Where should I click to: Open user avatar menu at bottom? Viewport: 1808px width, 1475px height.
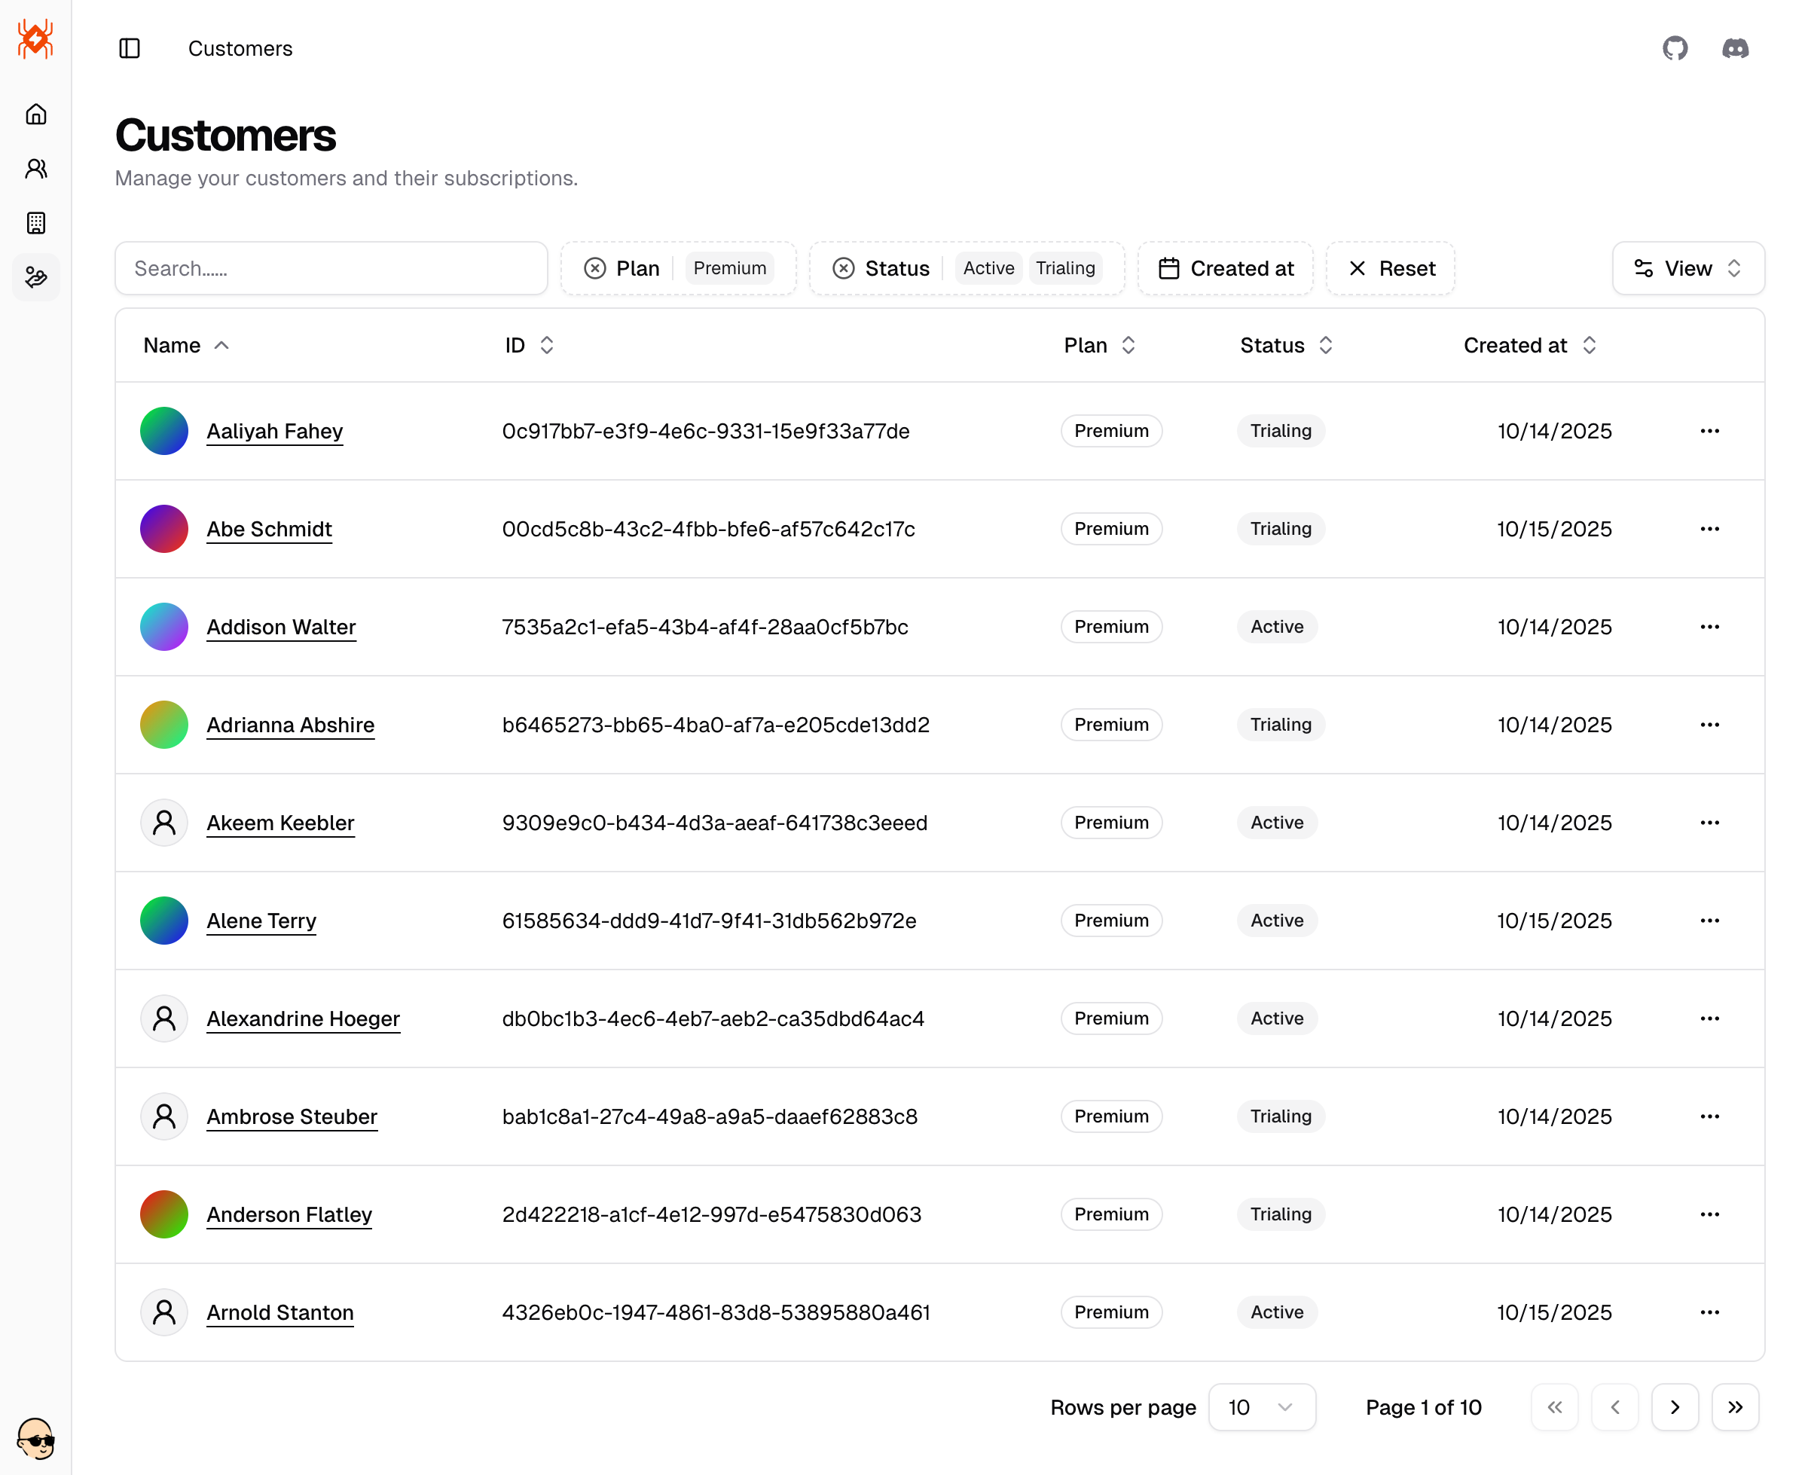[x=35, y=1437]
